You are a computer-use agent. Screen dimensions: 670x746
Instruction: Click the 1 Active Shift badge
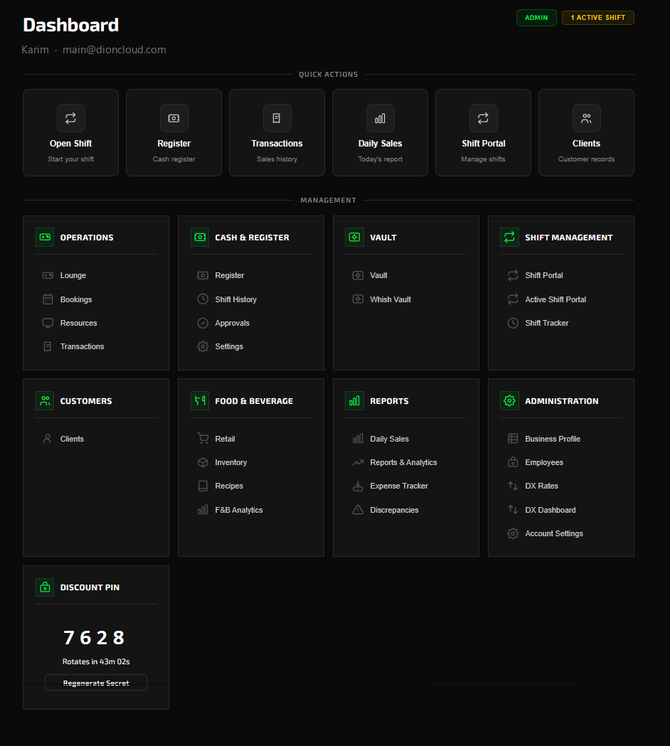pyautogui.click(x=598, y=18)
